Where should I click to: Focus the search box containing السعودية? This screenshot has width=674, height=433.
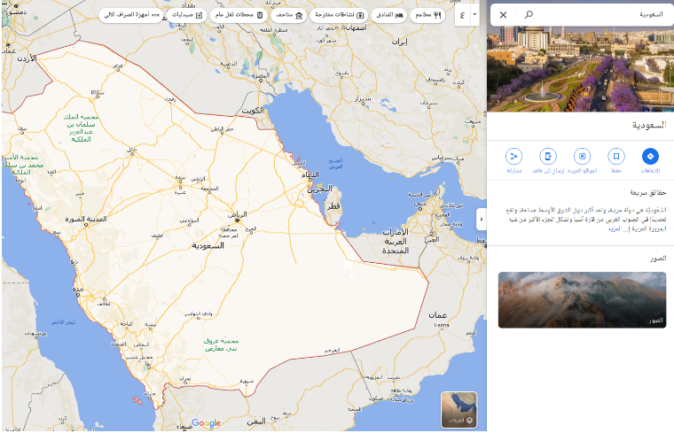coord(582,15)
